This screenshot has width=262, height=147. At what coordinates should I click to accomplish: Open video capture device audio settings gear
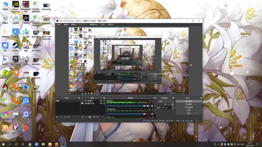pos(152,114)
